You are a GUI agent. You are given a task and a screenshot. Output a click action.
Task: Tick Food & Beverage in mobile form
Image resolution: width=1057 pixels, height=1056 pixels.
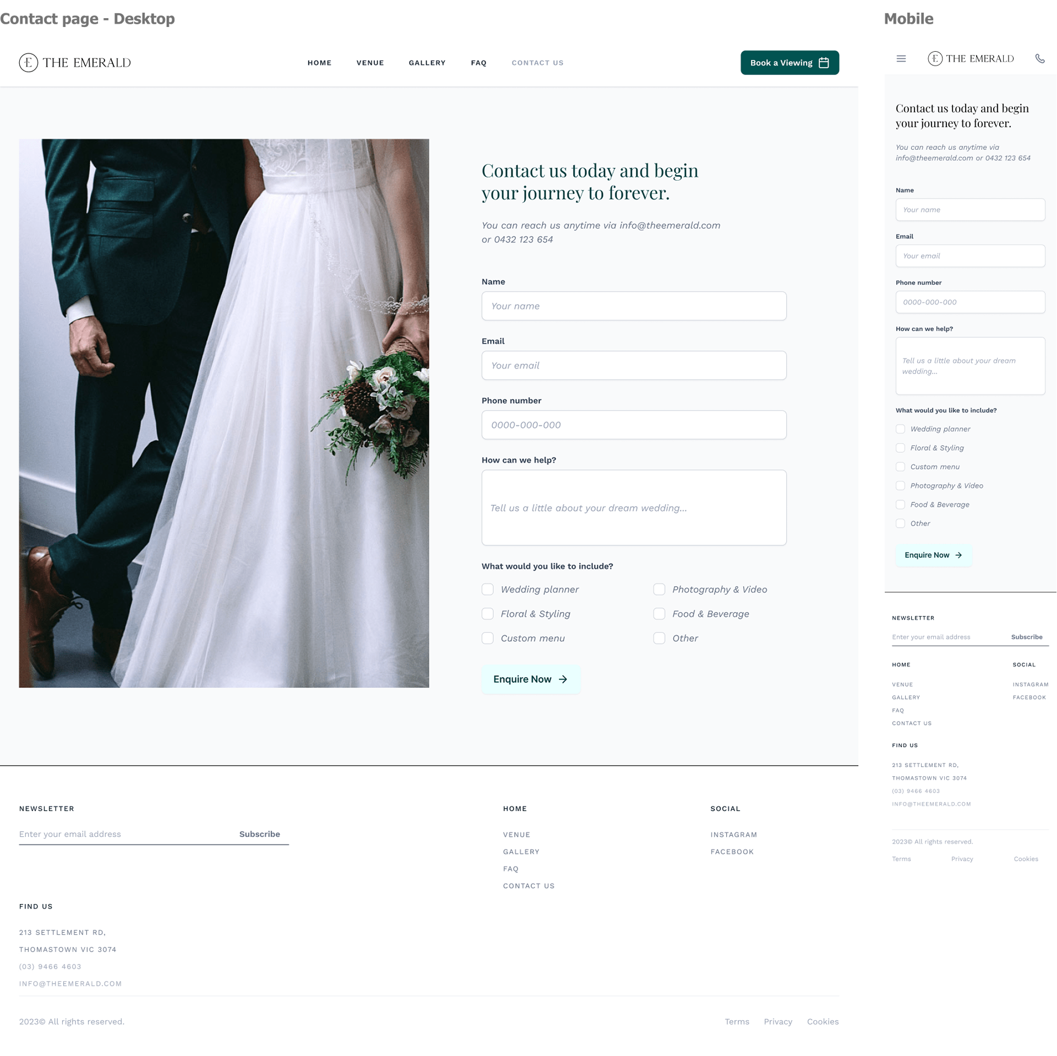click(900, 505)
